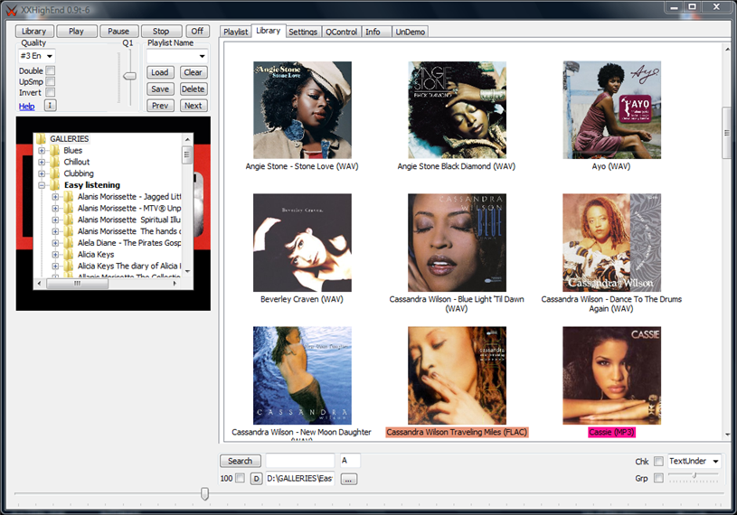Click the browse (...) path button

[349, 480]
